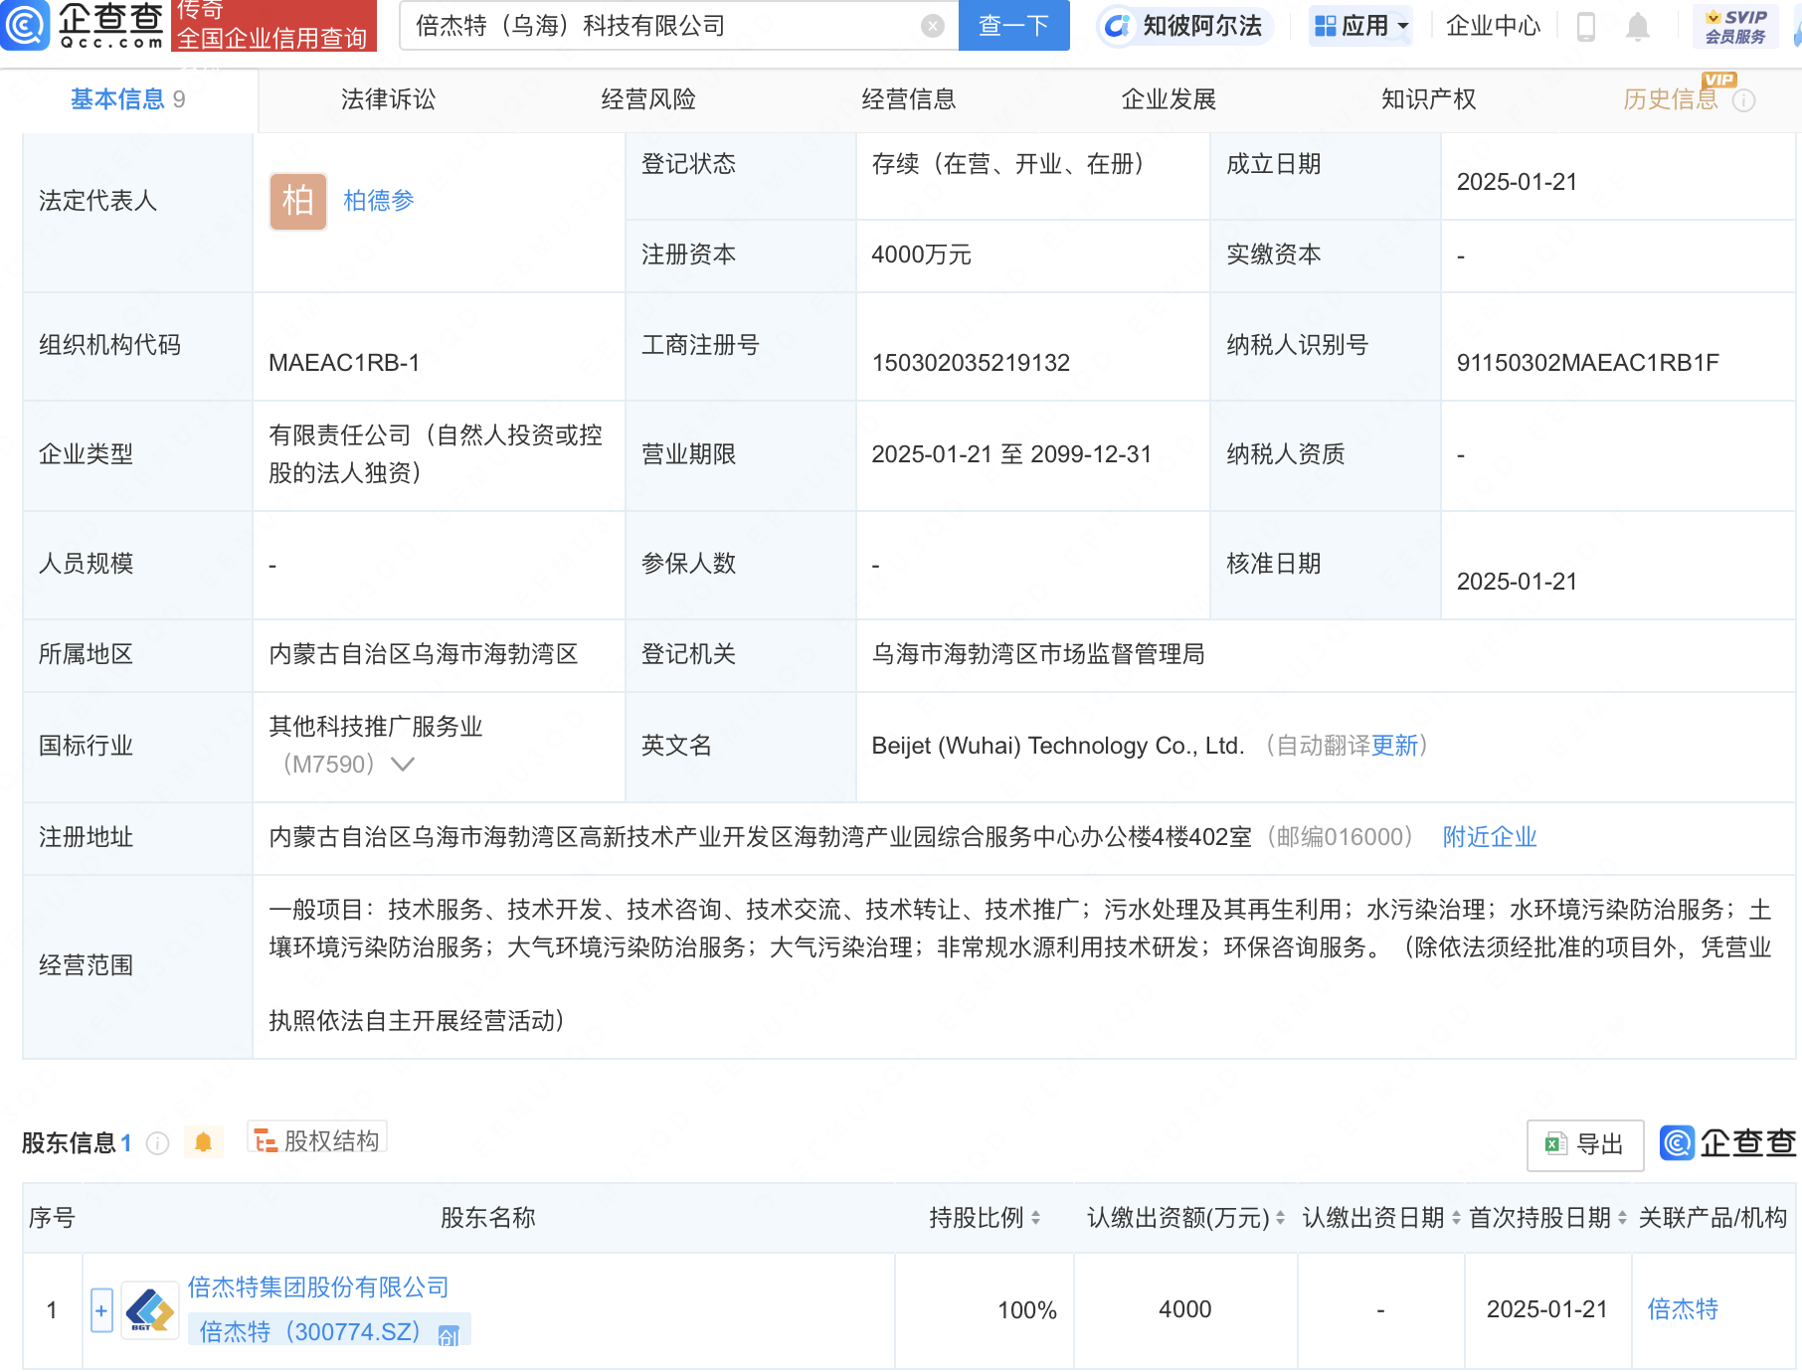Go to 企业中心
The image size is (1802, 1372).
1493,26
